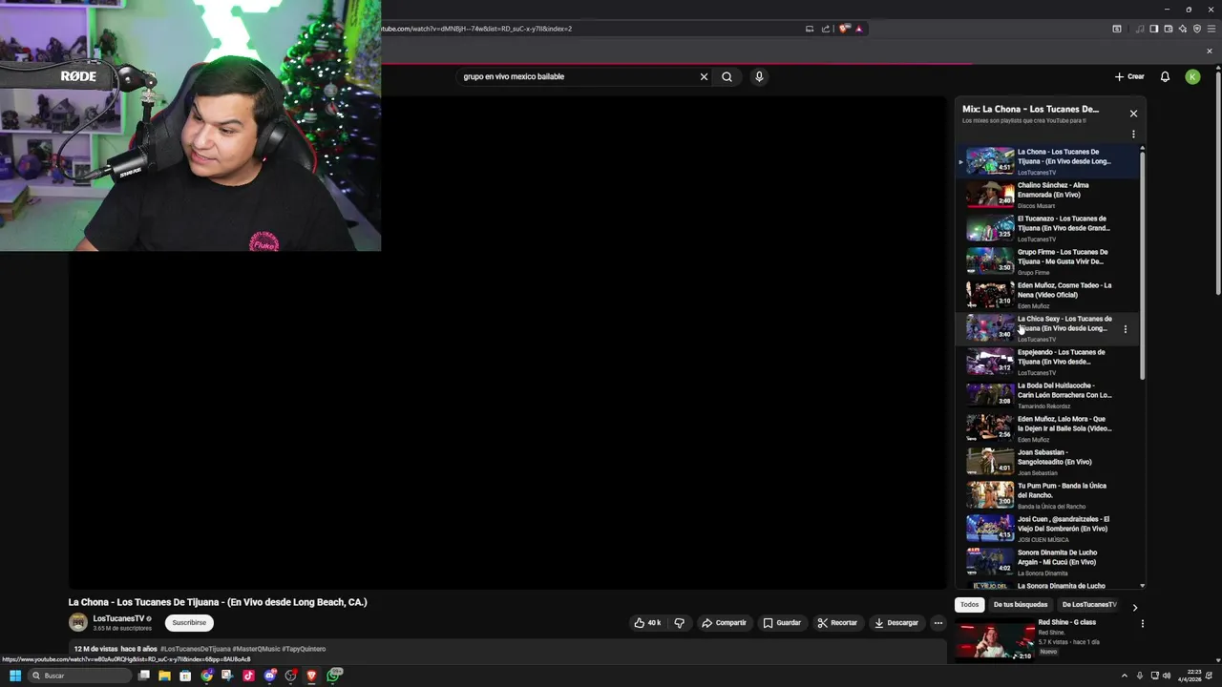Start voice search with microphone icon
Viewport: 1222px width, 687px height.
pyautogui.click(x=759, y=76)
